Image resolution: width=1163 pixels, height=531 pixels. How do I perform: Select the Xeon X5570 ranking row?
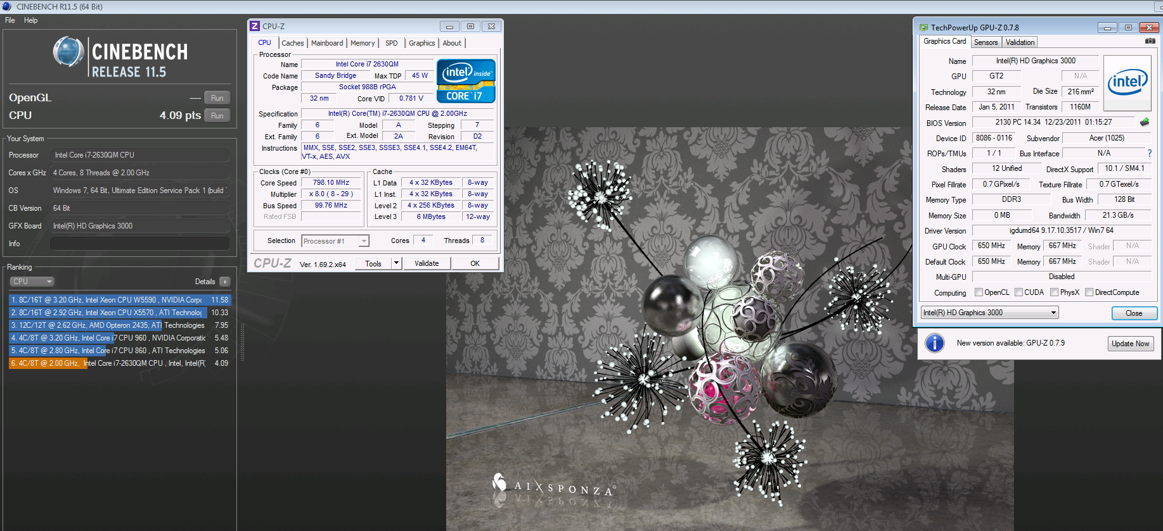[x=120, y=313]
